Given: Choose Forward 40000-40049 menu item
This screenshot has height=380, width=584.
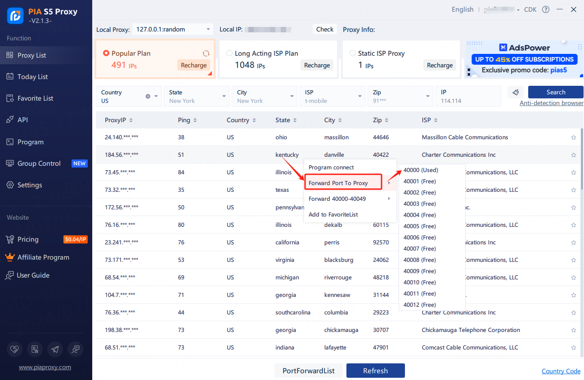Looking at the screenshot, I should tap(350, 199).
